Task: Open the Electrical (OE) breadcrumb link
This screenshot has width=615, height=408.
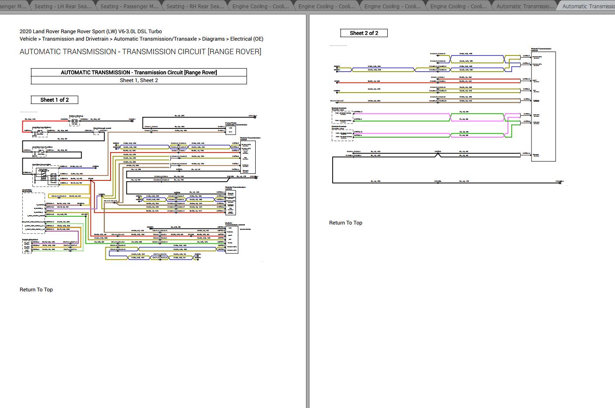Action: point(246,38)
